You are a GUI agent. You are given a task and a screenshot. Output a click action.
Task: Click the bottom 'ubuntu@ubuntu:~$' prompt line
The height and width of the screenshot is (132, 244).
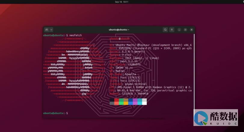[x=56, y=113]
